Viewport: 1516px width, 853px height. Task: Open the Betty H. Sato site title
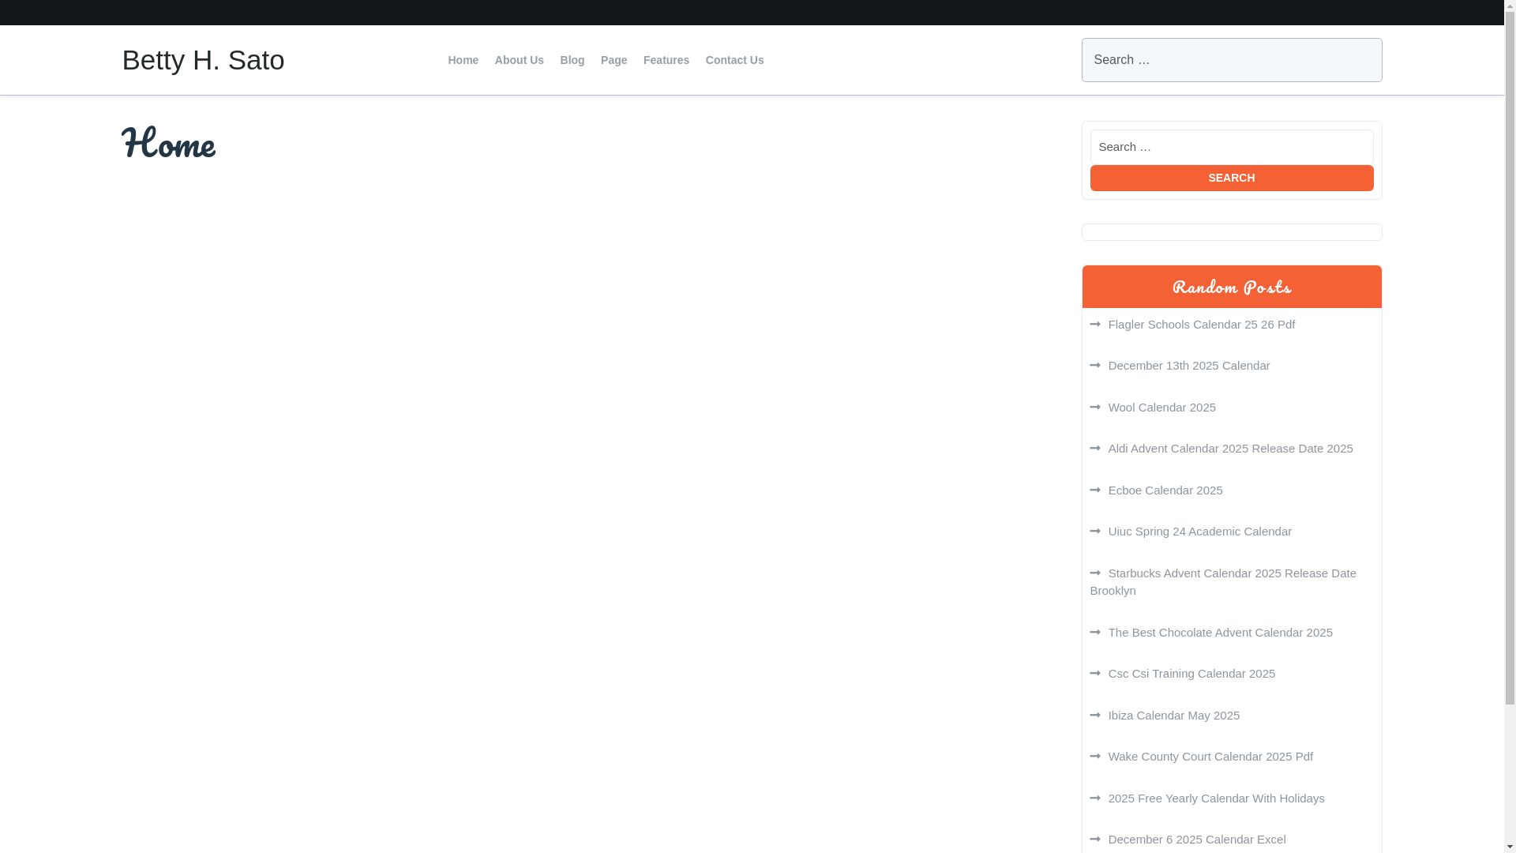203,60
